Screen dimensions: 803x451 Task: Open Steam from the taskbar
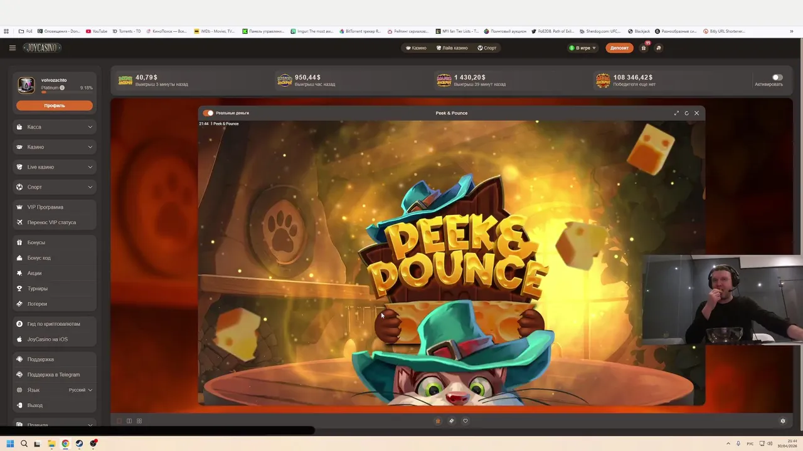[x=79, y=443]
